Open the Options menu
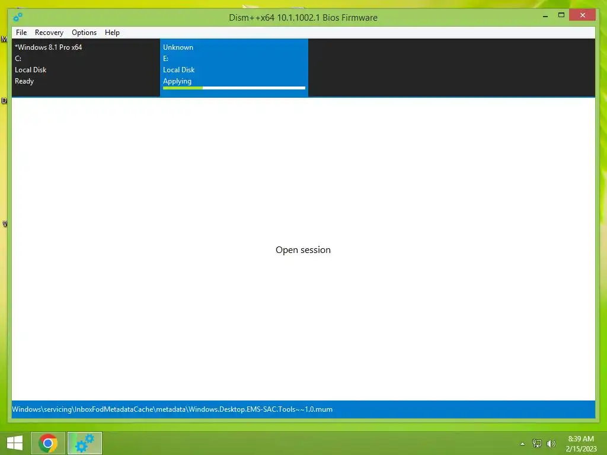 coord(84,33)
